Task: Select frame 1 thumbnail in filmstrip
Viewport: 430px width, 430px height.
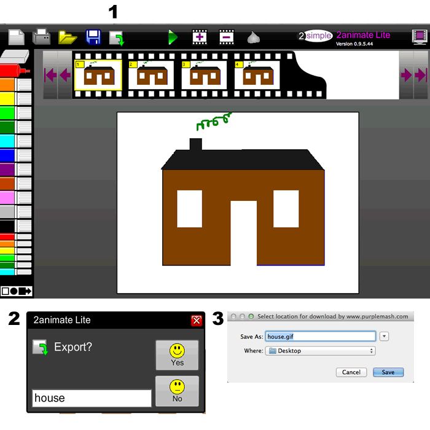Action: click(98, 75)
